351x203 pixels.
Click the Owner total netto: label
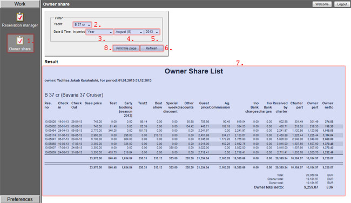click(268, 187)
